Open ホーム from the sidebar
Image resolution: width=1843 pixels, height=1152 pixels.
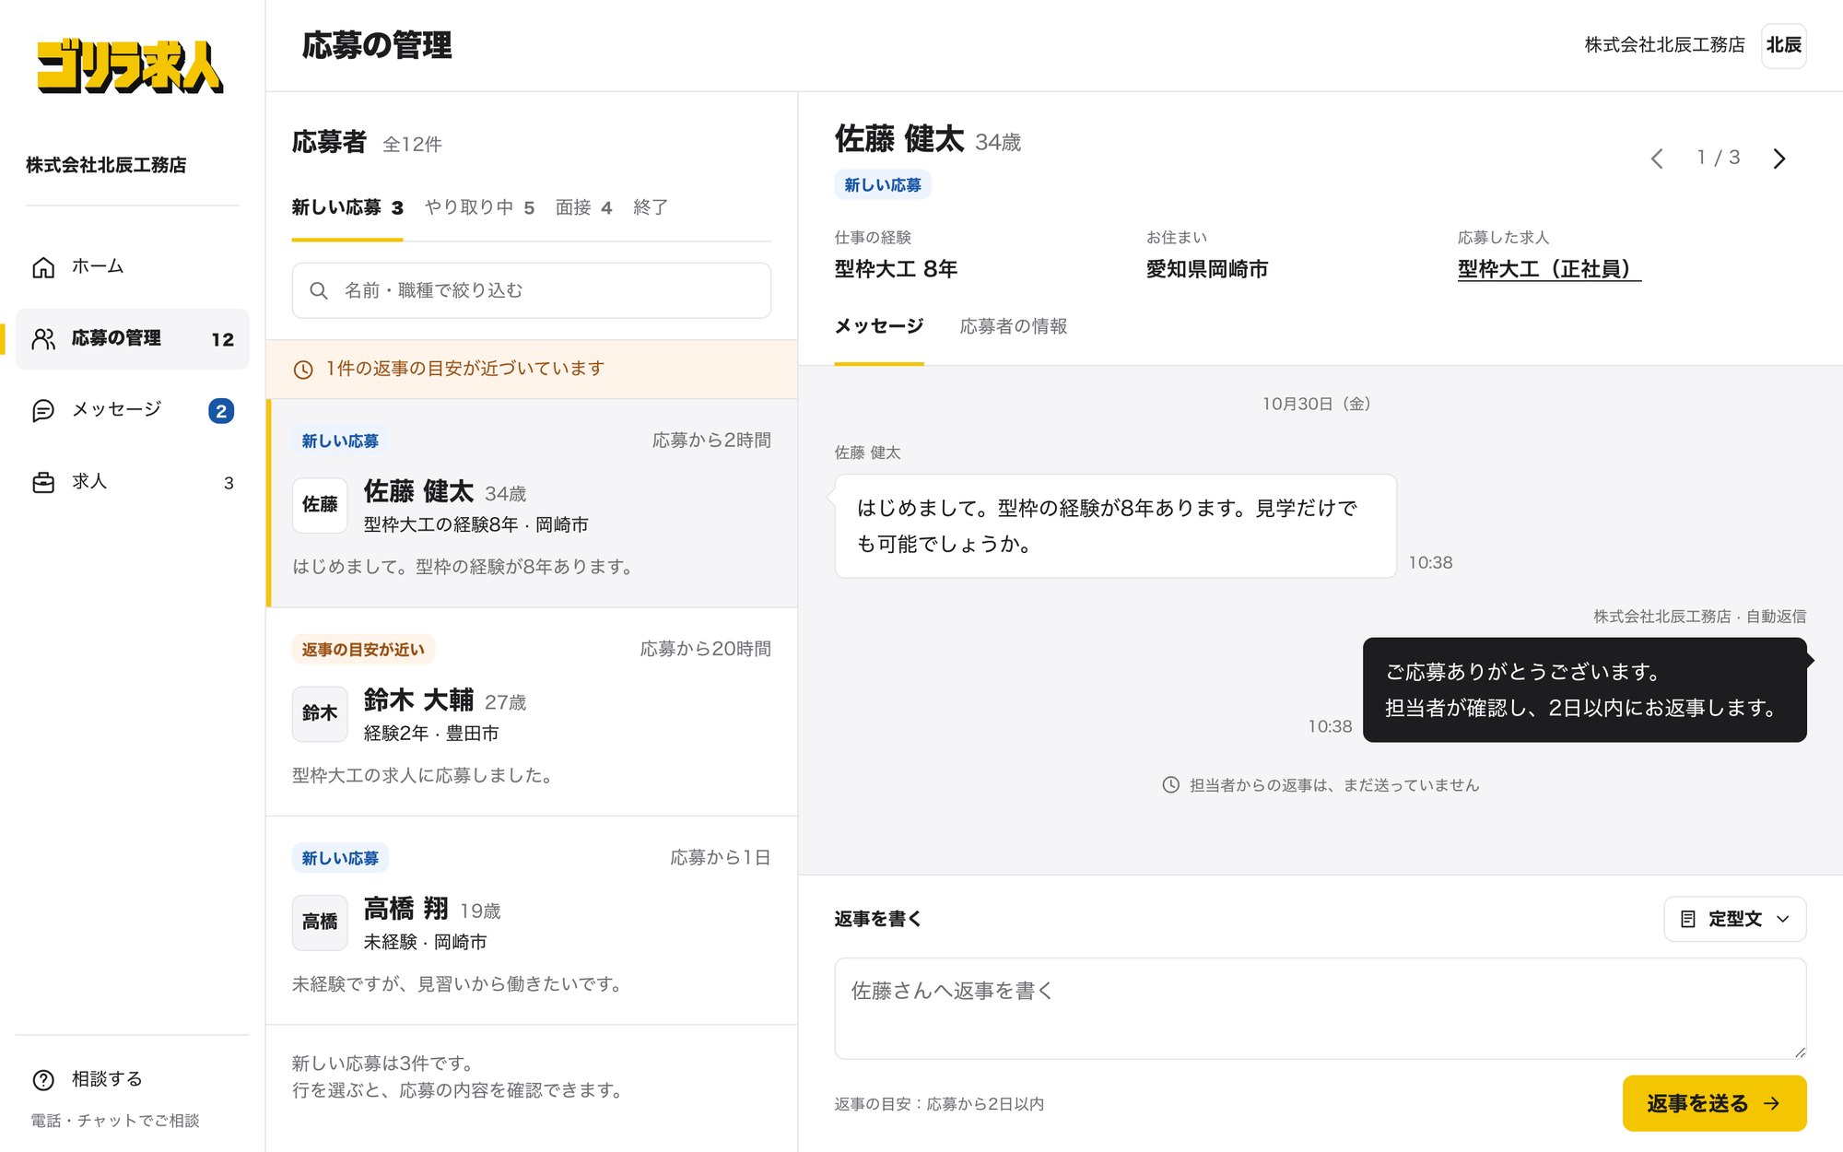click(132, 267)
